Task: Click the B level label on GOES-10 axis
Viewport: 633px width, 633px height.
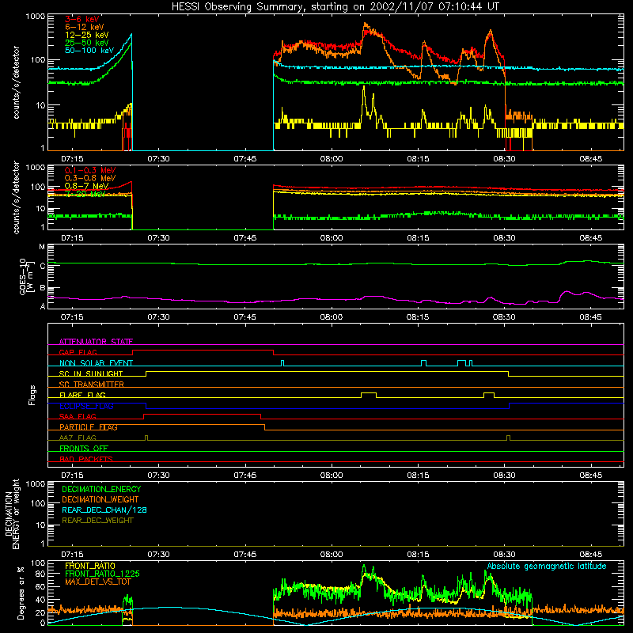Action: [43, 288]
